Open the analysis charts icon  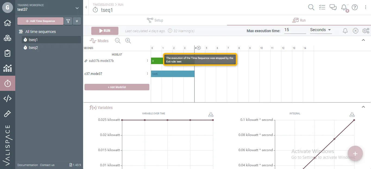click(7, 68)
